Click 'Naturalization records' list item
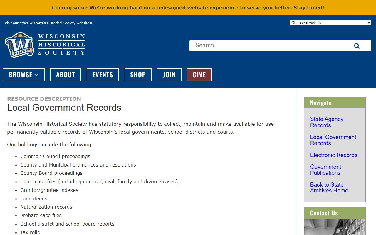This screenshot has width=376, height=235. coord(46,207)
